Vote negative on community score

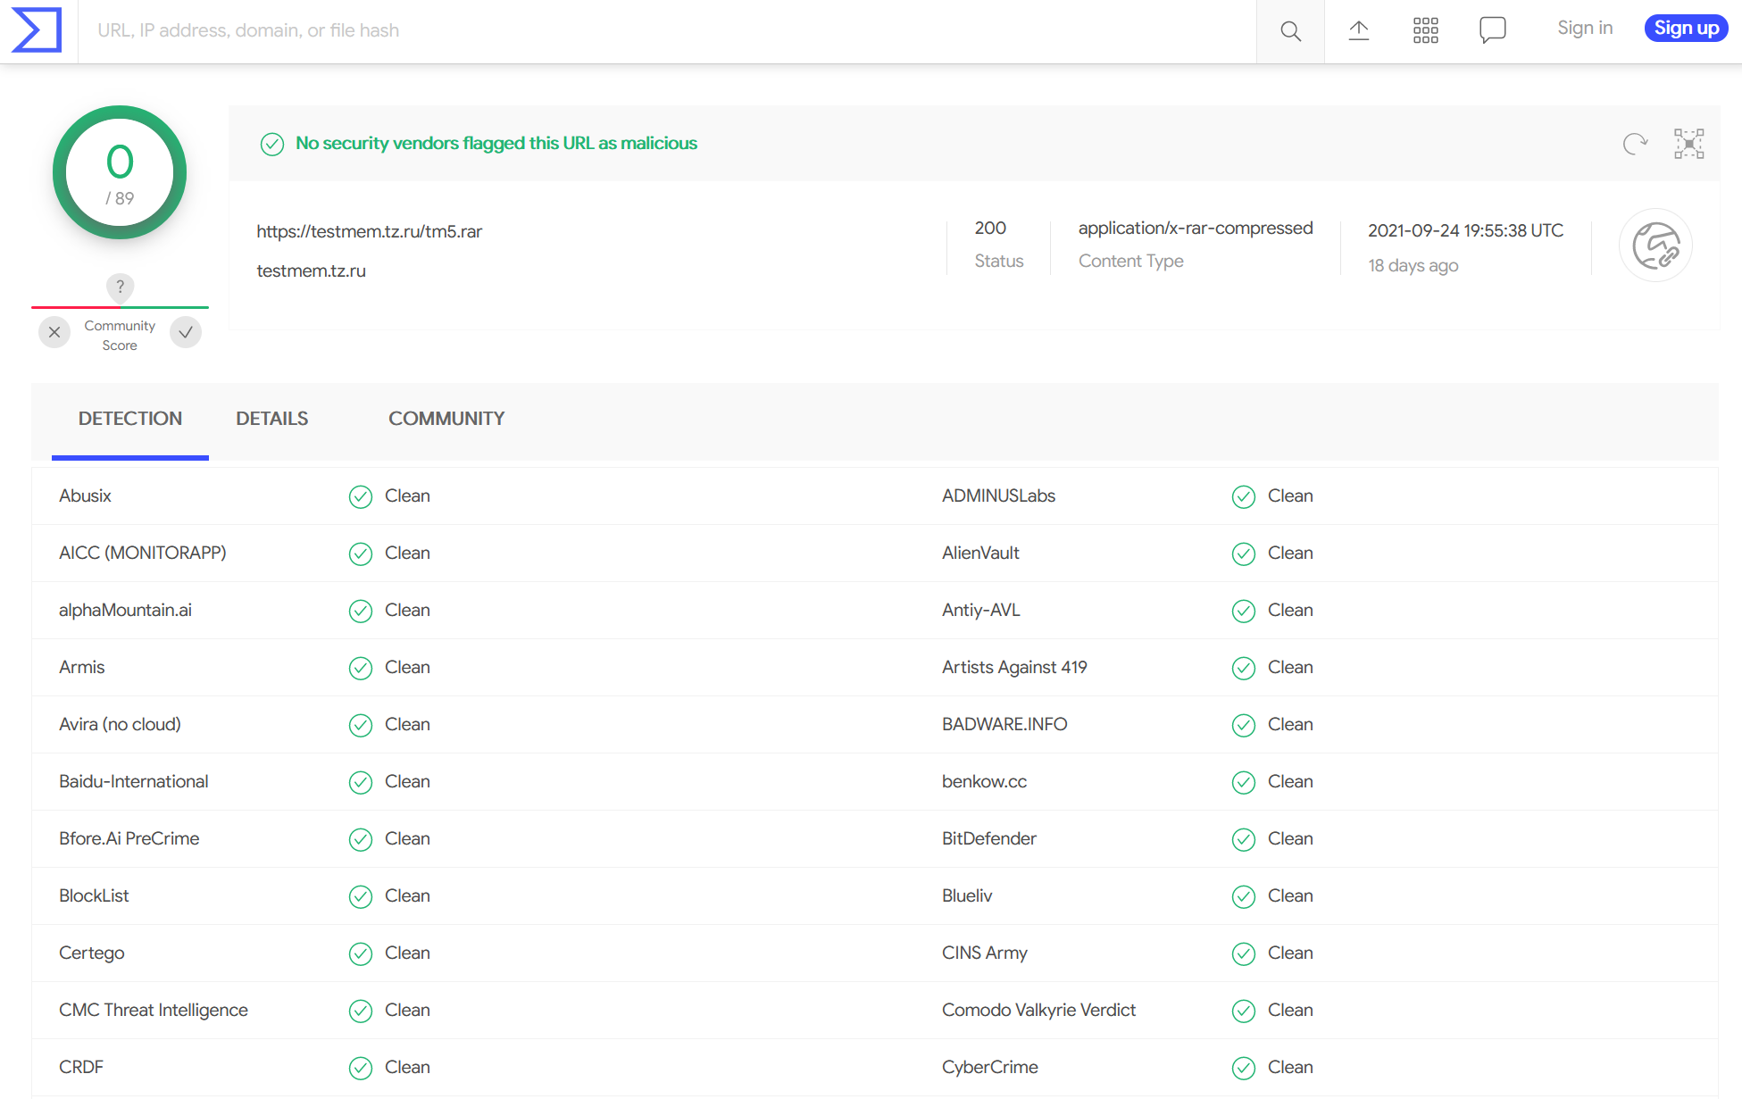[x=54, y=332]
